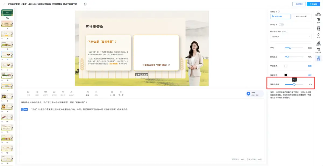Screen dimensions: 323x166
Task: Click the 停顿 pause tool
Action: click(37, 93)
